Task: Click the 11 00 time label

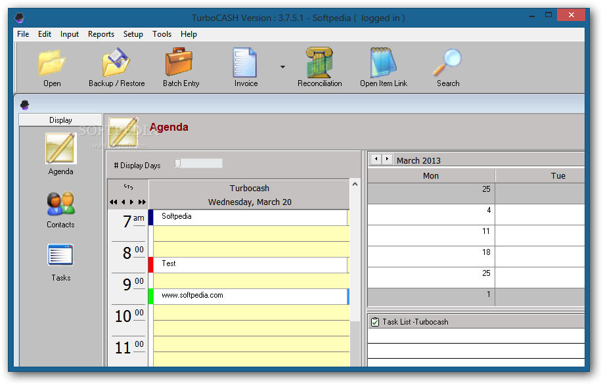Action: (129, 348)
